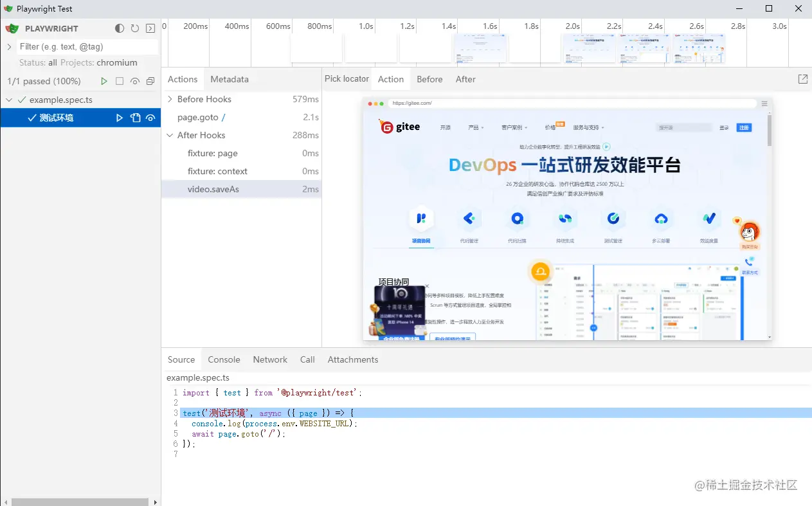Open the Network tab

[x=270, y=359]
